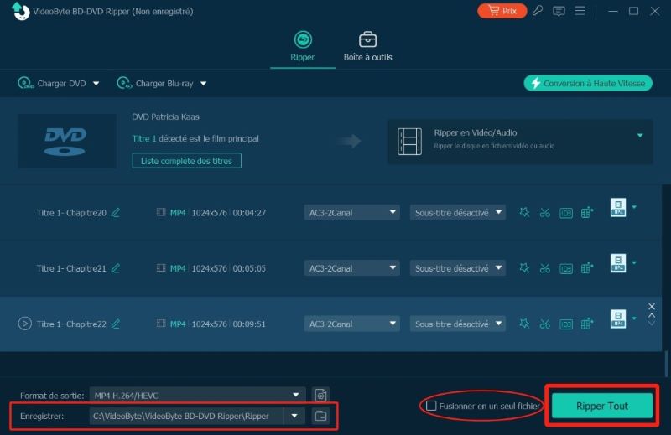
Task: Click the DVD Patricia Kaas title text
Action: pyautogui.click(x=165, y=117)
